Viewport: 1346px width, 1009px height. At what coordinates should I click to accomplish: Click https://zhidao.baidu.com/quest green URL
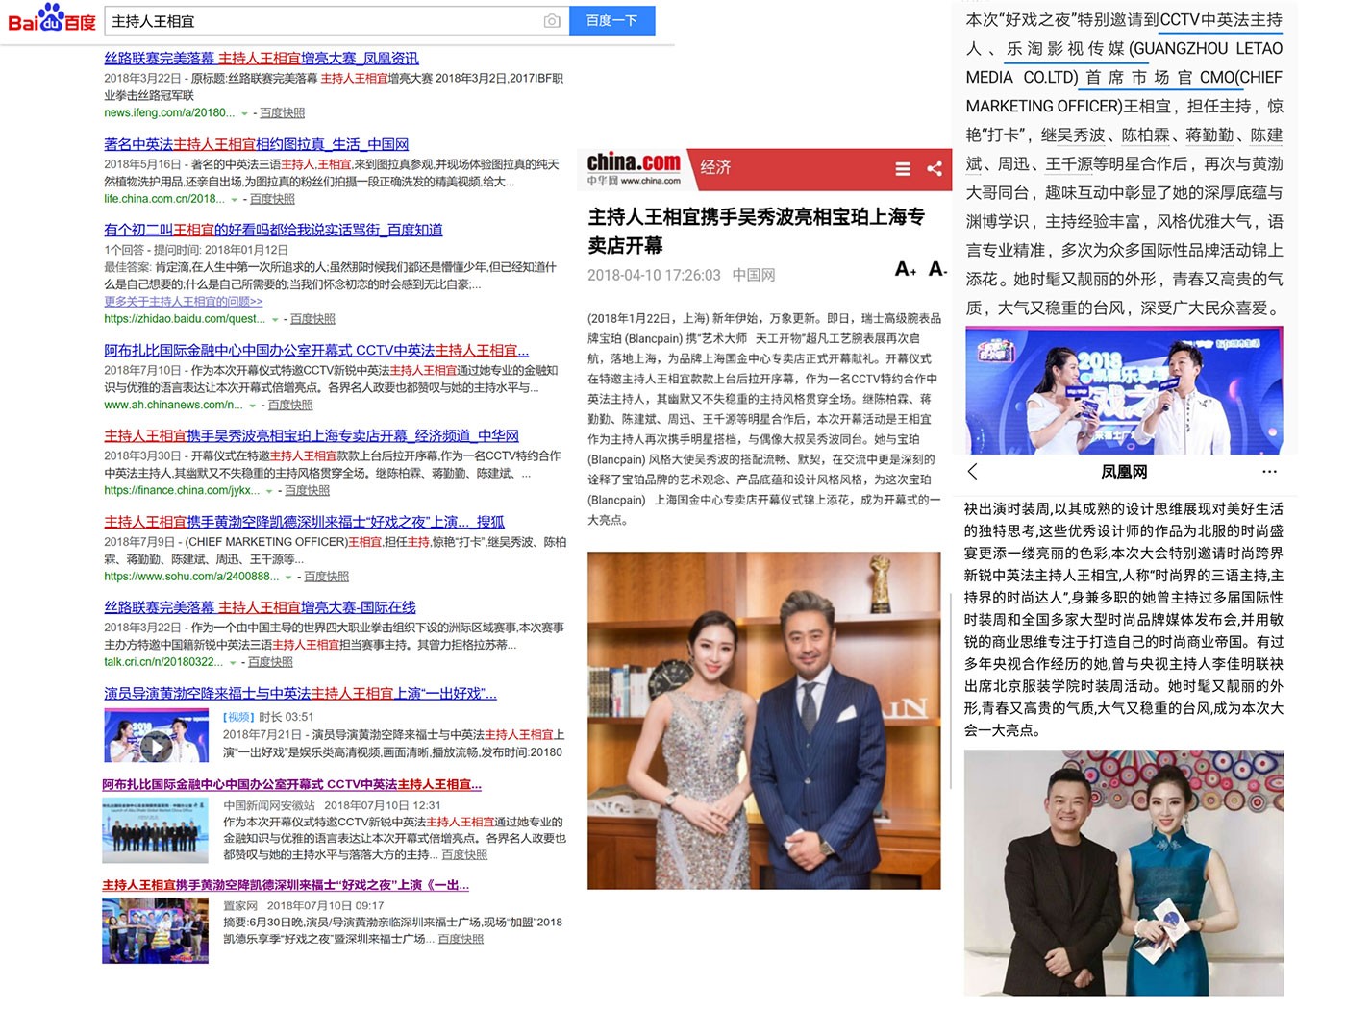pyautogui.click(x=185, y=319)
